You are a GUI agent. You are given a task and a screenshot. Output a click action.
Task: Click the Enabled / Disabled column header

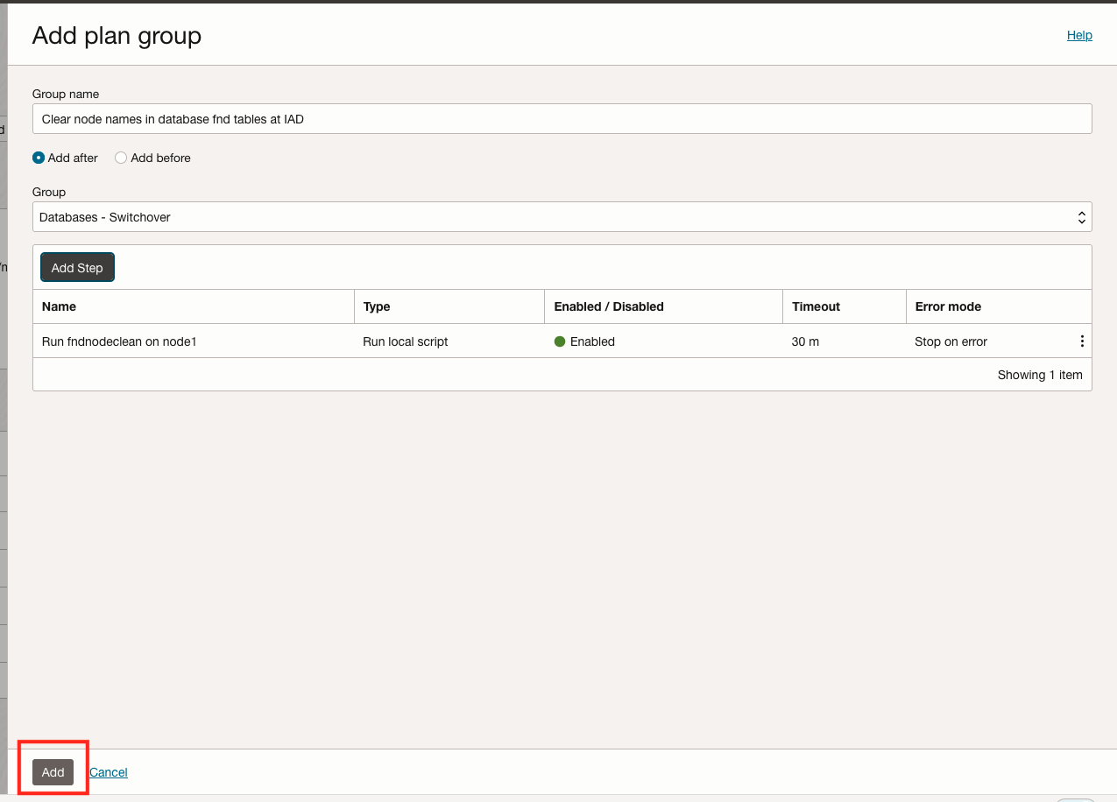(609, 306)
